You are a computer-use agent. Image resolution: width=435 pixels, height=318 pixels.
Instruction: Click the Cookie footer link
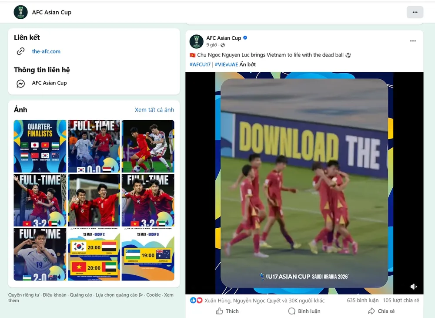coord(154,295)
